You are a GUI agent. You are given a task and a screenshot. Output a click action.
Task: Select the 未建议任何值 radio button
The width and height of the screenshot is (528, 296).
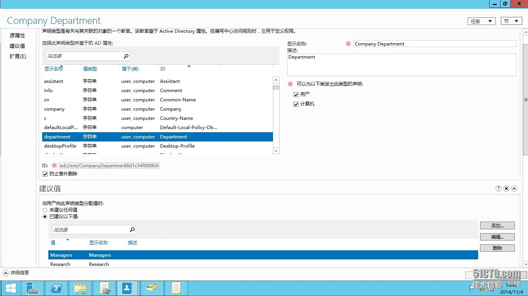pyautogui.click(x=45, y=210)
